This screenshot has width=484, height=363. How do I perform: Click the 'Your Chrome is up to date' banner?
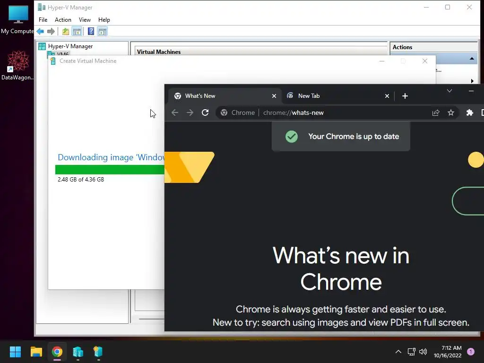pyautogui.click(x=341, y=137)
